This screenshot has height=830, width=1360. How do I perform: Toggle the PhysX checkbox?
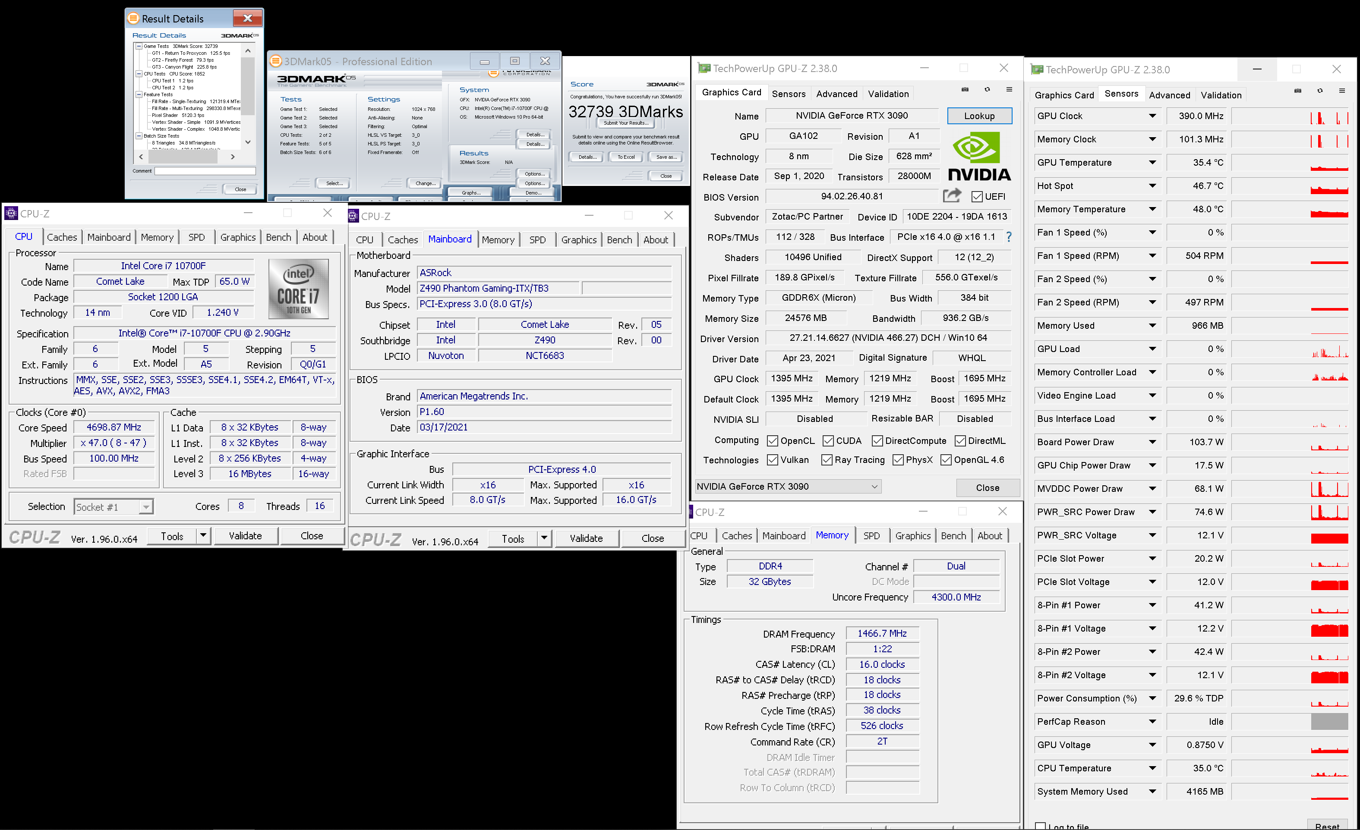(x=898, y=460)
